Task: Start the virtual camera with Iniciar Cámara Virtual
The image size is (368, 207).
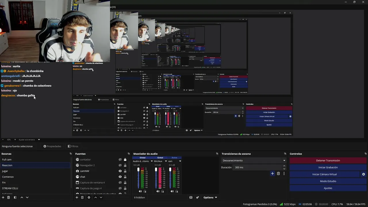Action: tap(324, 174)
